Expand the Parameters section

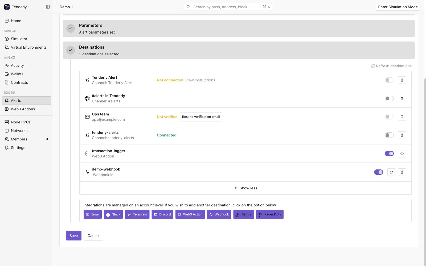(x=239, y=28)
